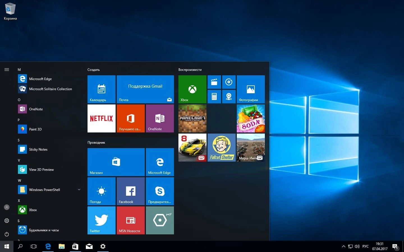The height and width of the screenshot is (252, 404).
Task: Open Settings gear in Start sidebar
Action: [x=7, y=221]
